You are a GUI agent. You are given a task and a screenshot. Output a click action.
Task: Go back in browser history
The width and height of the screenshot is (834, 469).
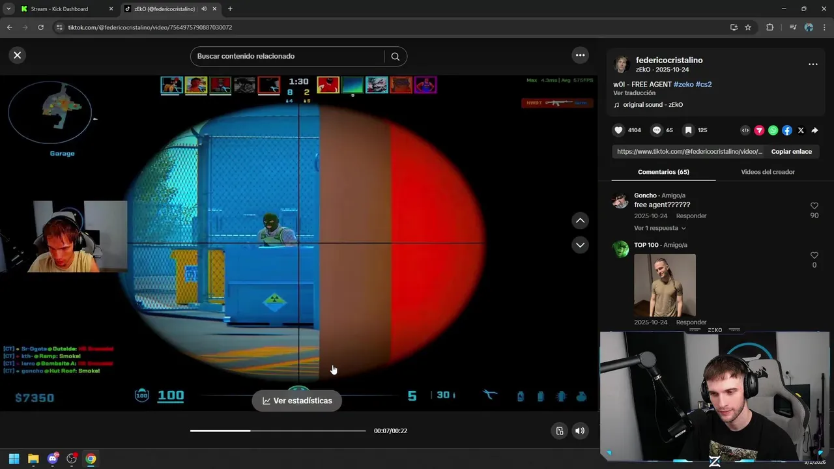(9, 27)
